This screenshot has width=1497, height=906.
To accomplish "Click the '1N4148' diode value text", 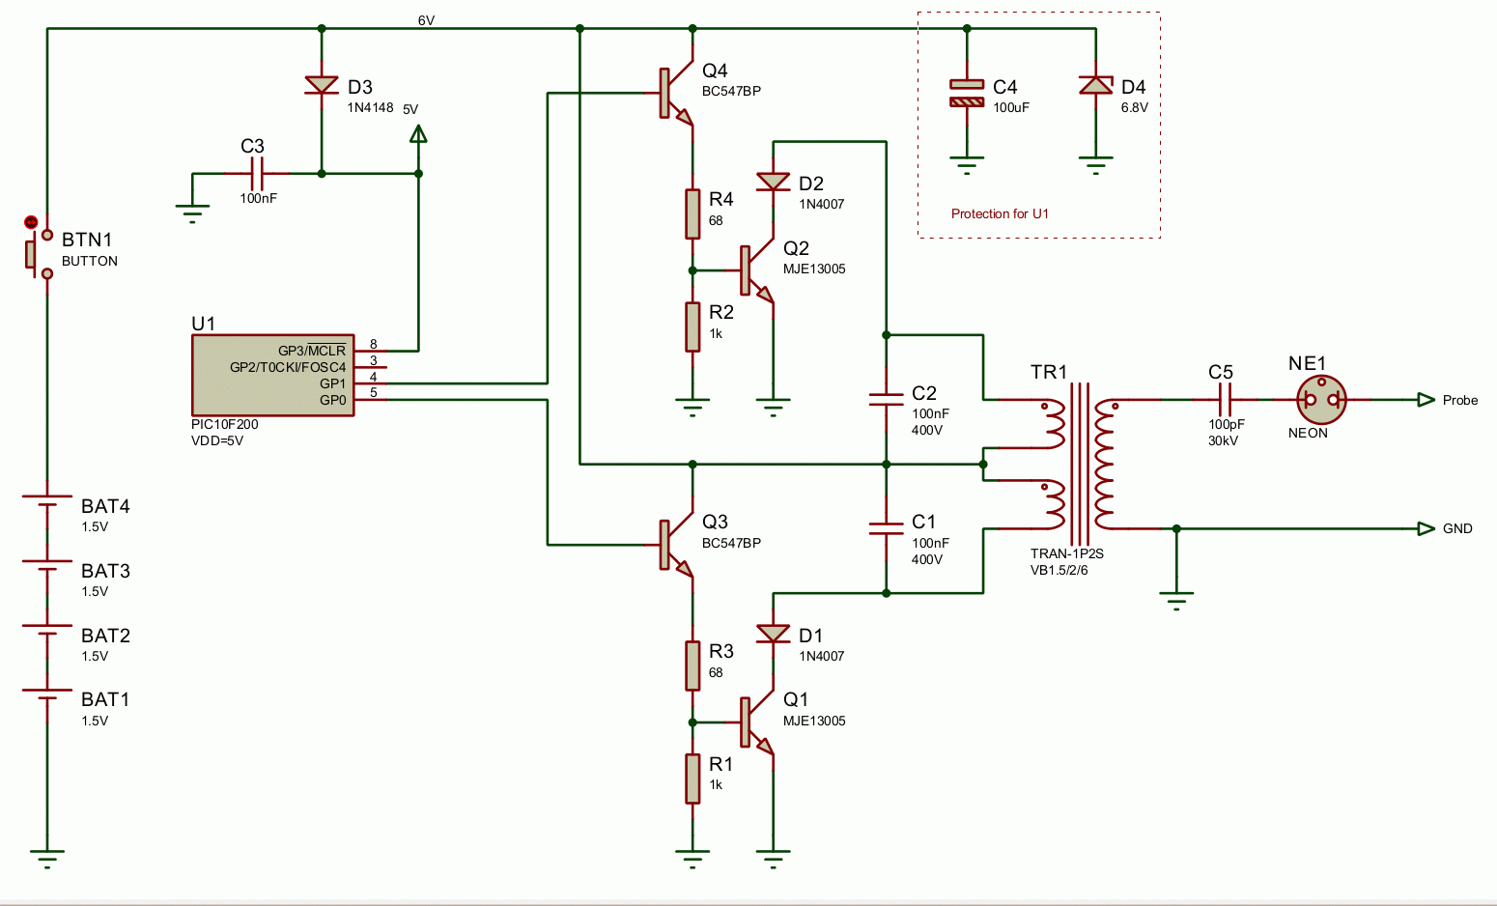I will pyautogui.click(x=370, y=107).
